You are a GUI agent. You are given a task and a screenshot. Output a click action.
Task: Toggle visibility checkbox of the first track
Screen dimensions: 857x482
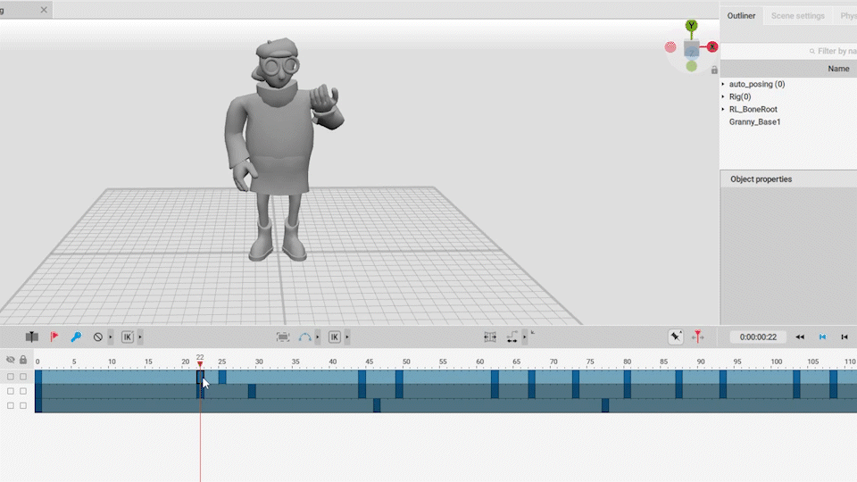(11, 377)
